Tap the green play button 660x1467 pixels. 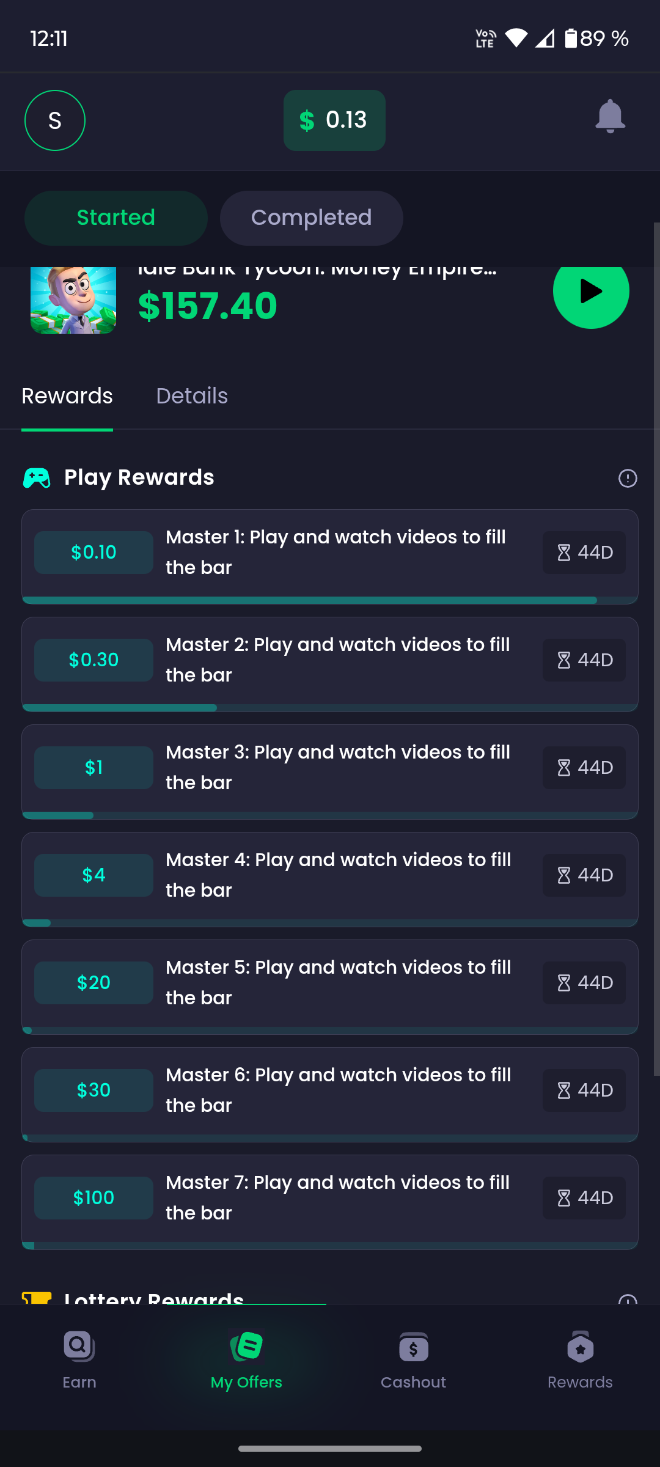pos(590,292)
